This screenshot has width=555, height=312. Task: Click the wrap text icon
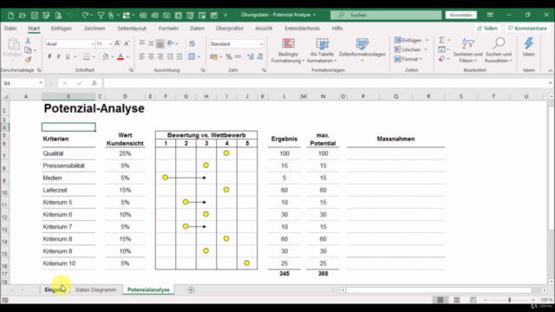click(x=193, y=43)
